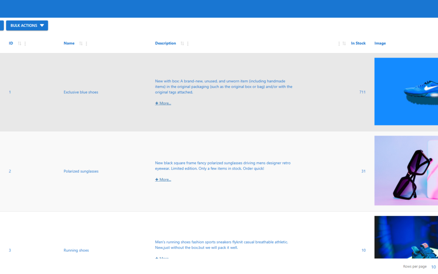Expand More for Exclusive blue shoes description

[x=163, y=103]
